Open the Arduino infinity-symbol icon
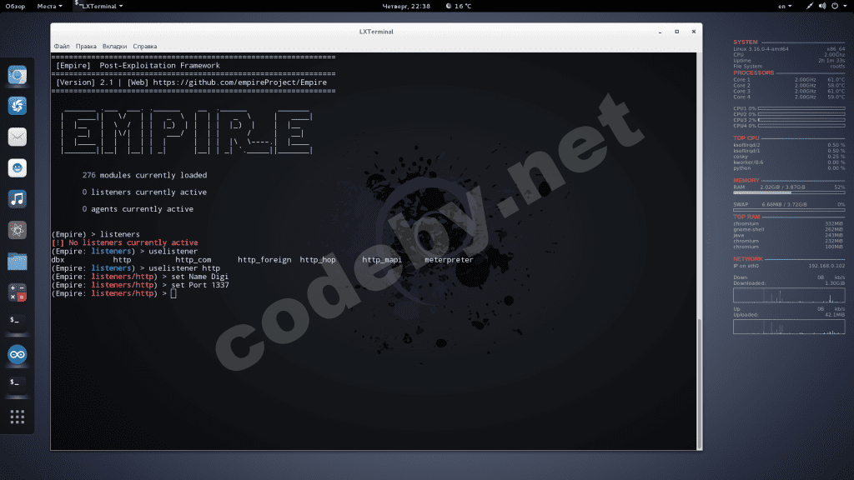This screenshot has width=854, height=480. (18, 354)
